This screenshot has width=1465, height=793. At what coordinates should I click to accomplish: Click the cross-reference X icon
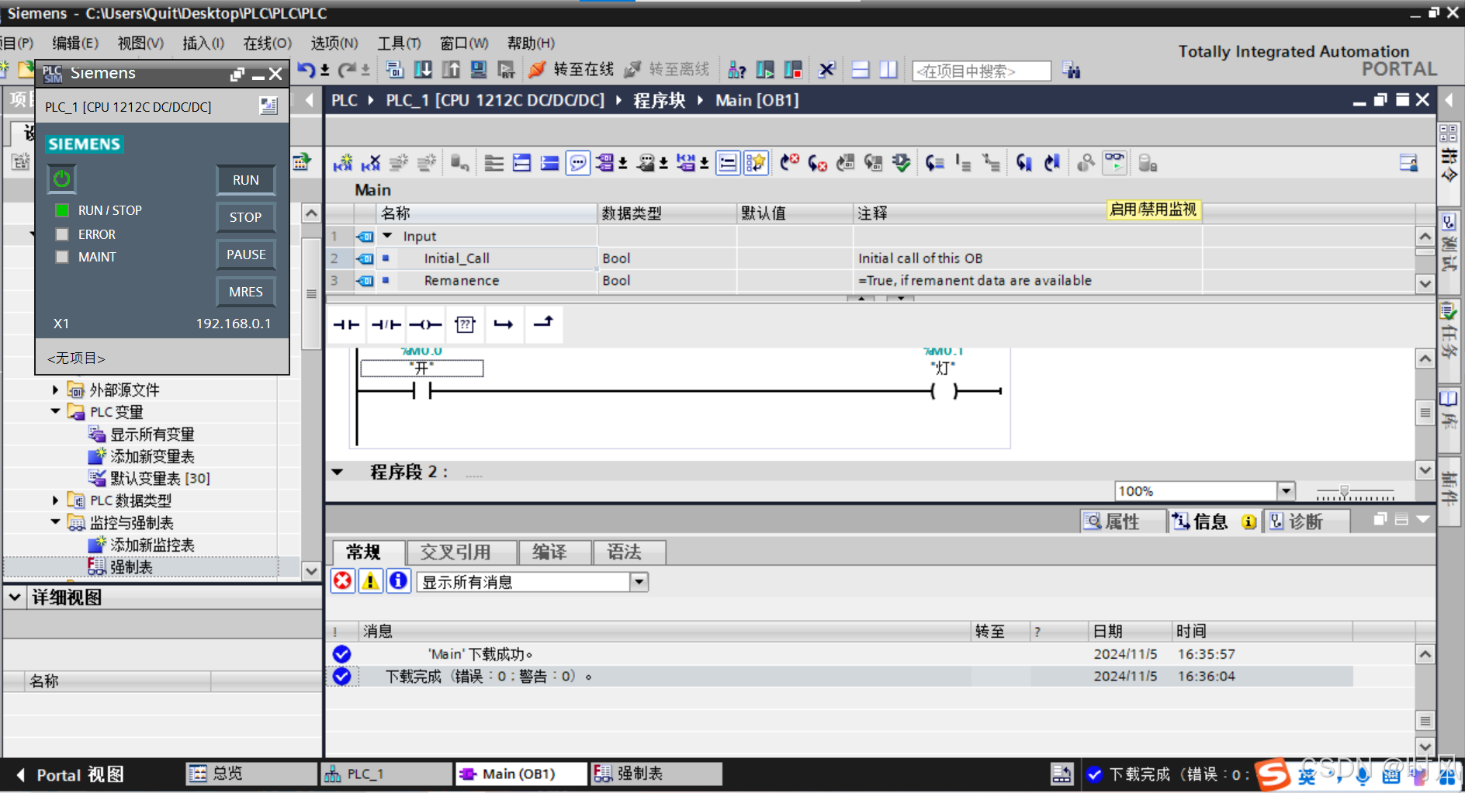point(827,70)
